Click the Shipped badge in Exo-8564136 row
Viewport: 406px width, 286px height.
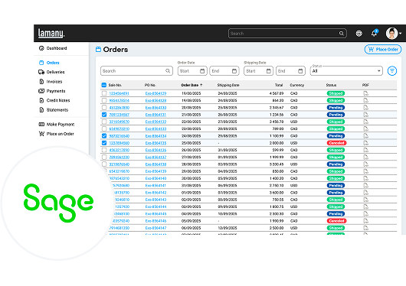coord(336,150)
